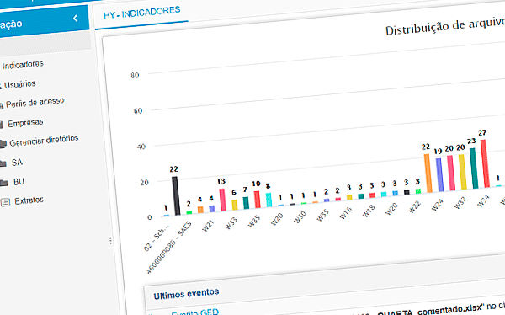Click the Gerenciar diretórios folder icon
Image resolution: width=505 pixels, height=315 pixels.
(x=3, y=143)
